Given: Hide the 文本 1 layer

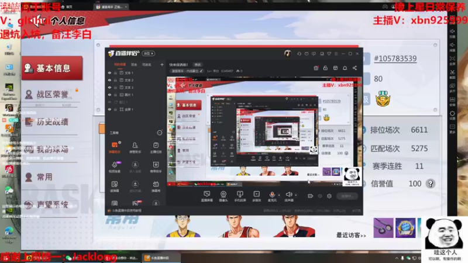Looking at the screenshot, I should (x=109, y=72).
